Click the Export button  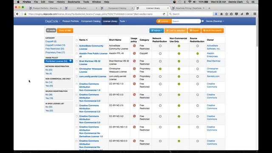click(x=194, y=31)
